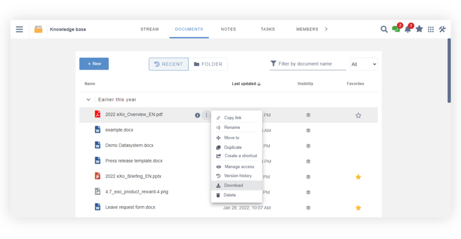Open the hamburger navigation menu
Viewport: 461px width, 239px height.
19,29
